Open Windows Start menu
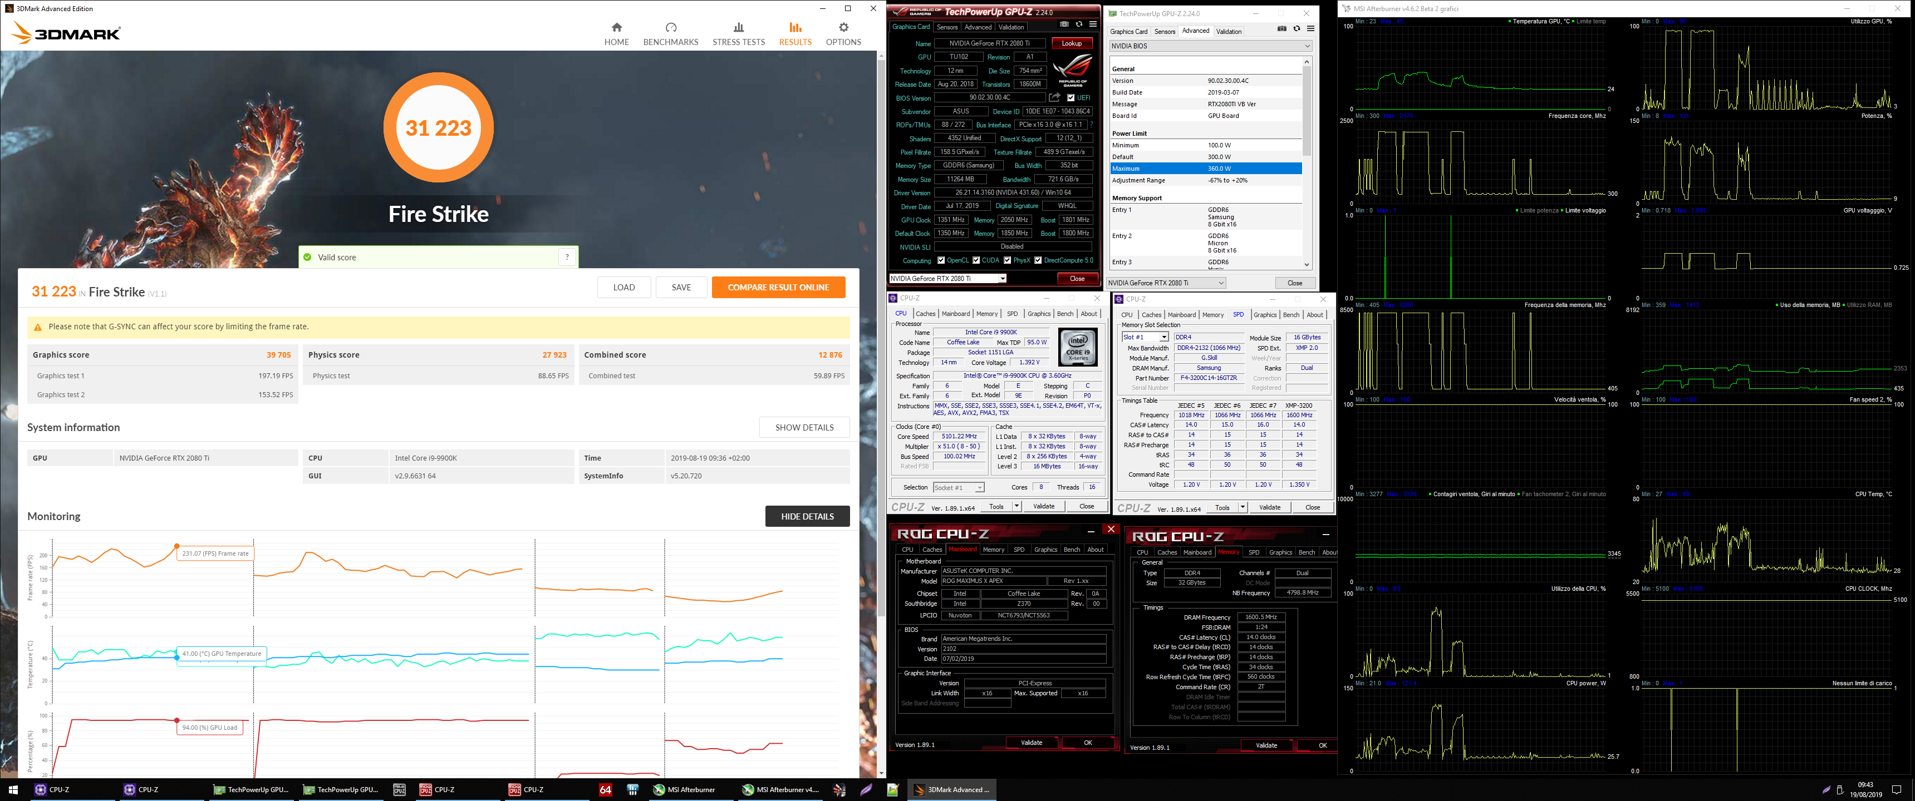The height and width of the screenshot is (801, 1915). tap(13, 789)
